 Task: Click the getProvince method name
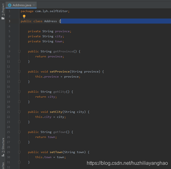pos(63,51)
